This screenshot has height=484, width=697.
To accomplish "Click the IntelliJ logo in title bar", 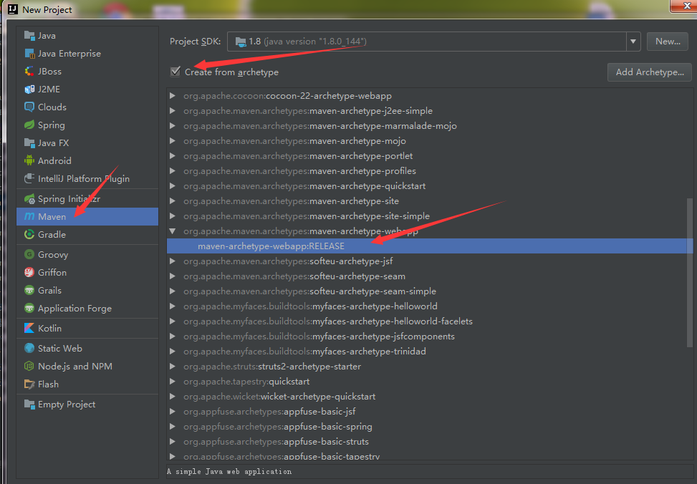I will [x=13, y=9].
